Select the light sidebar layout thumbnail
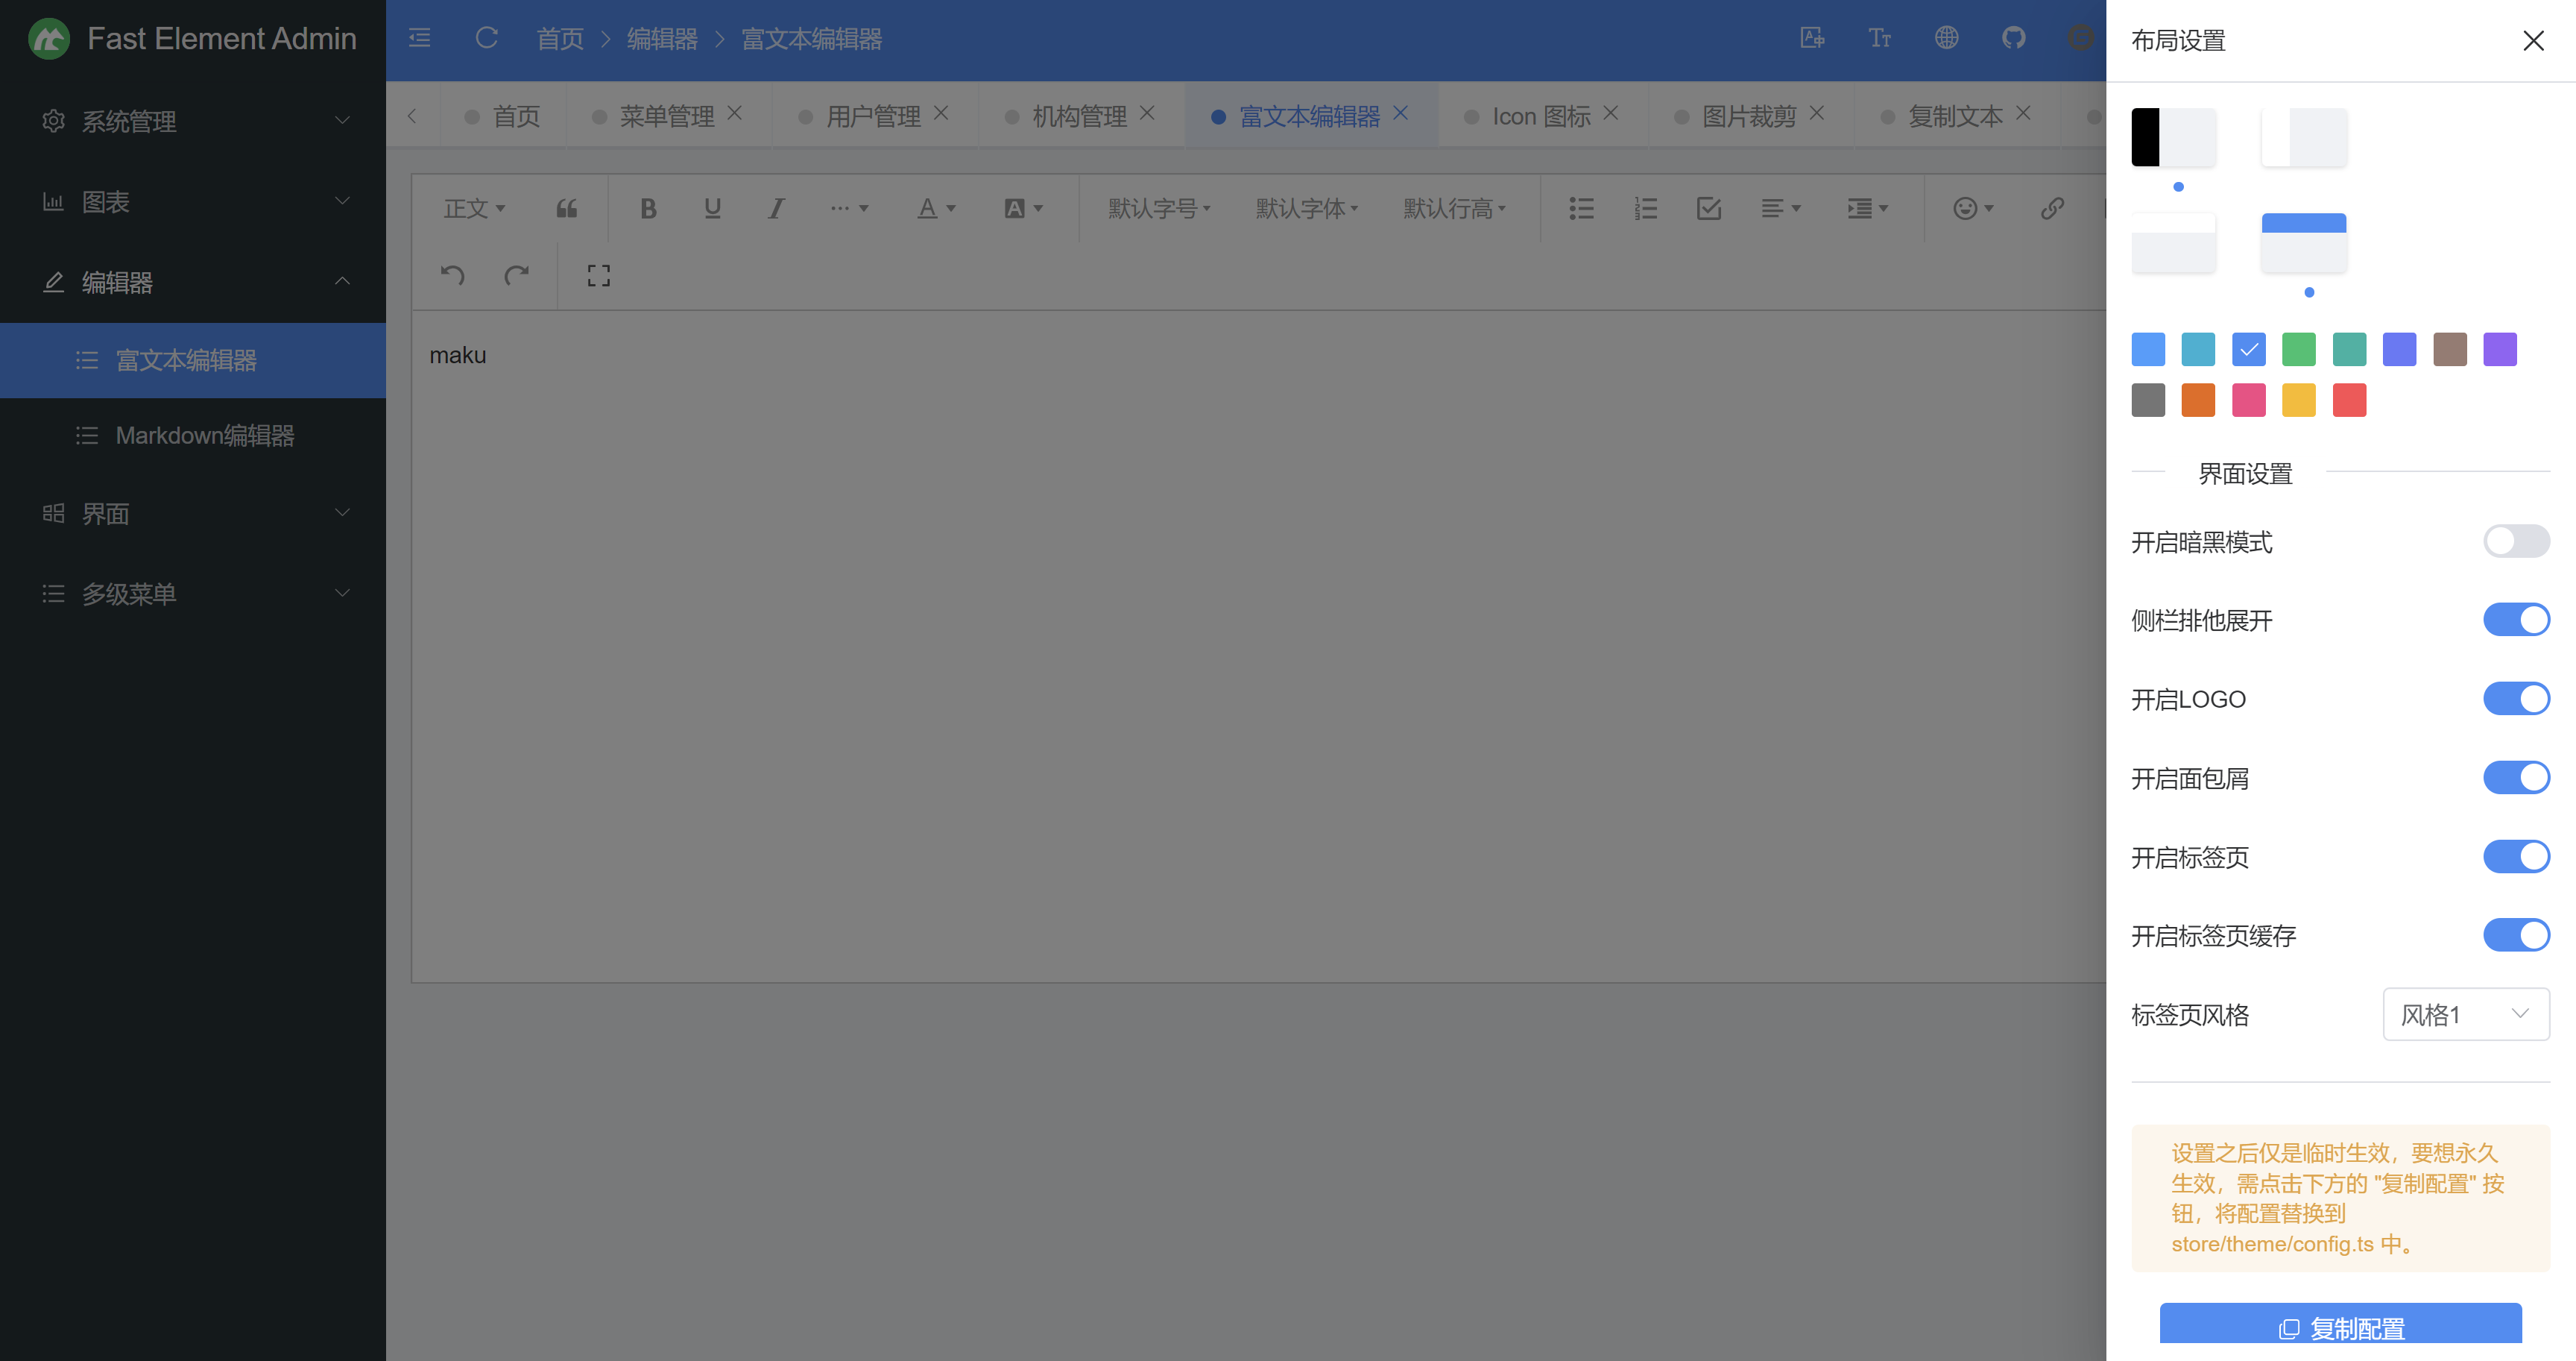Screen dimensions: 2576x1361 [x=2304, y=137]
